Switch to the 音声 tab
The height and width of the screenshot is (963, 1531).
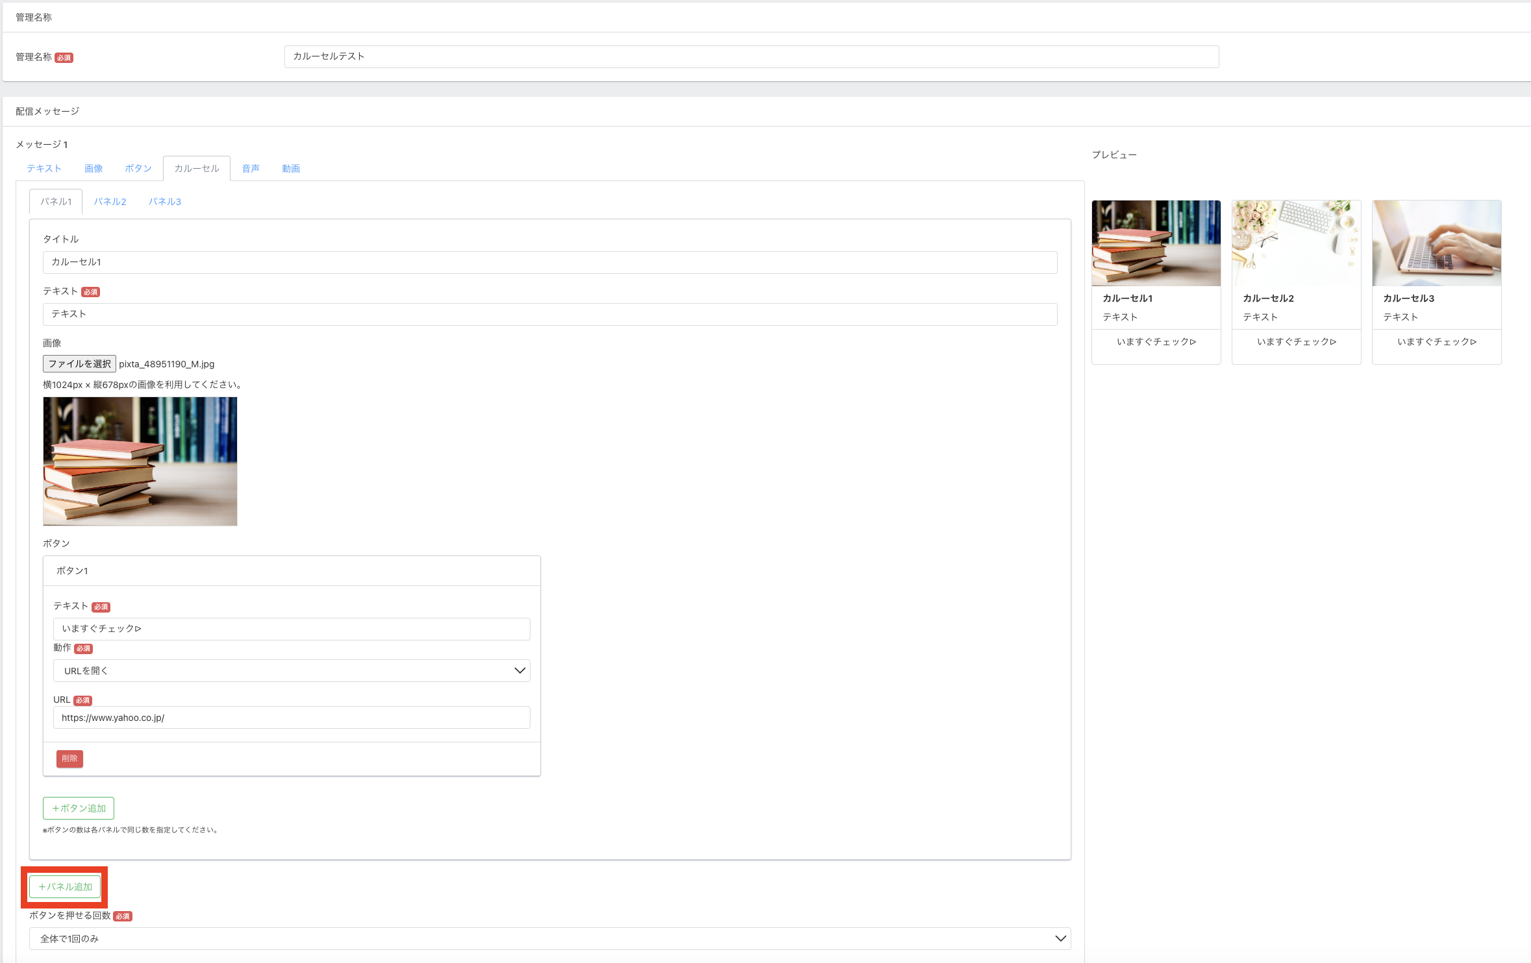coord(251,169)
